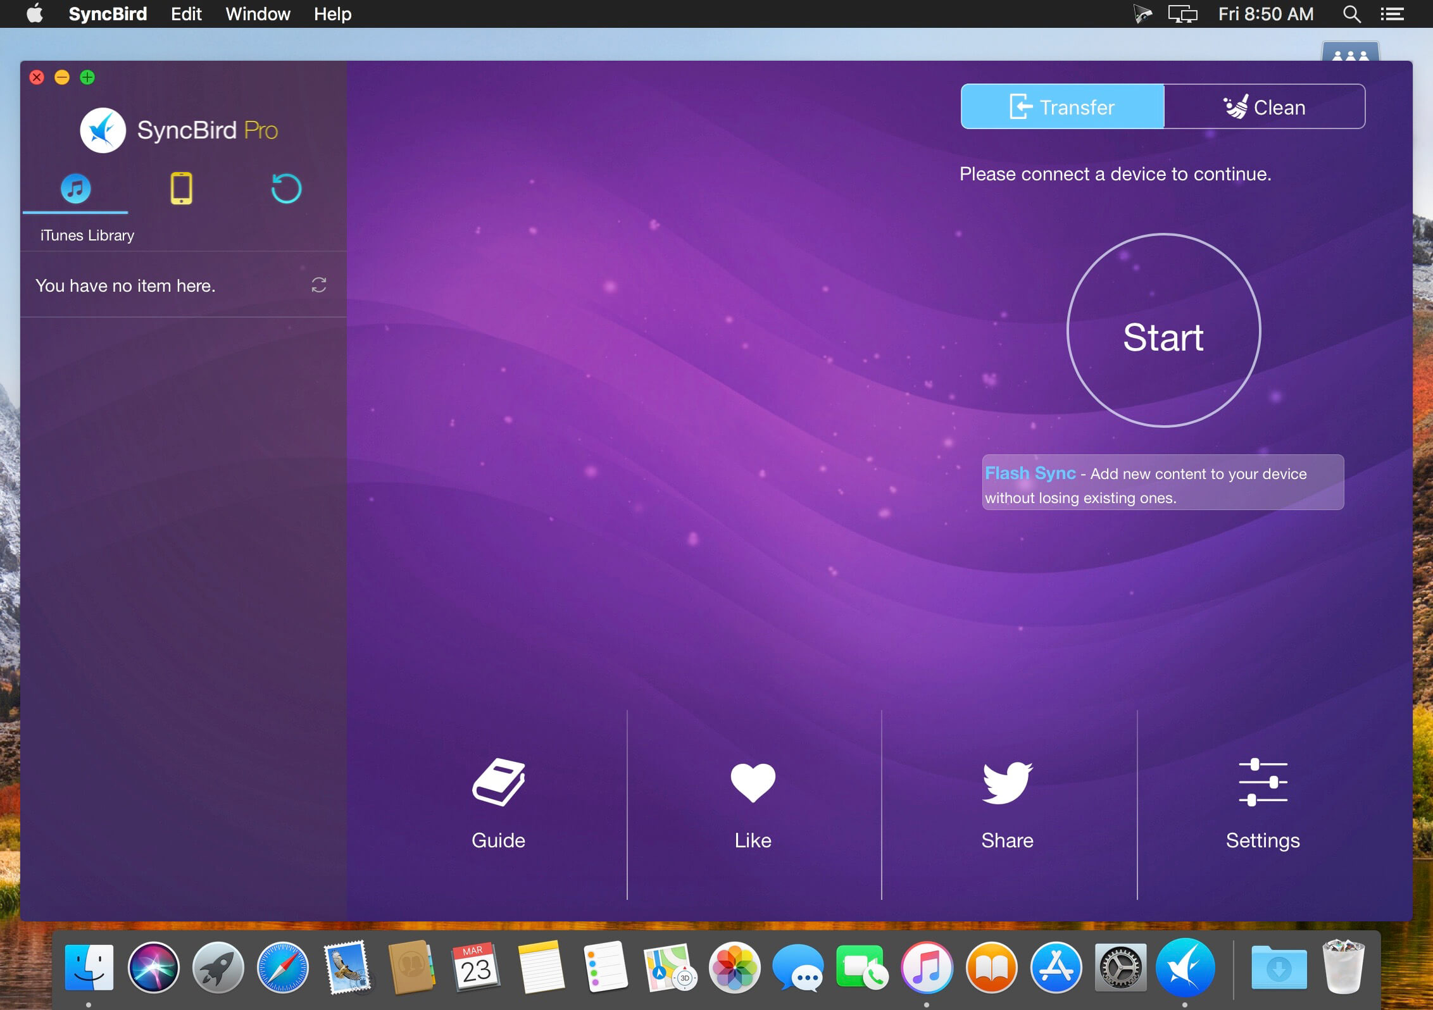
Task: Open the restore backup circular arrow tab
Action: click(286, 189)
